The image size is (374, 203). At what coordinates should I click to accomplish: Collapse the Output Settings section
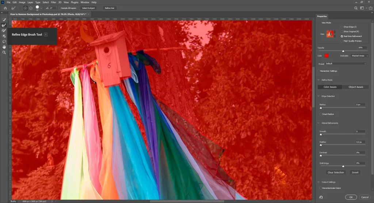pyautogui.click(x=318, y=182)
